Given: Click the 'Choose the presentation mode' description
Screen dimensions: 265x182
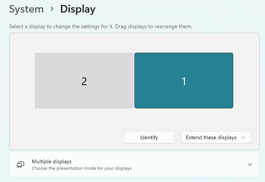Looking at the screenshot, I should click(82, 168).
